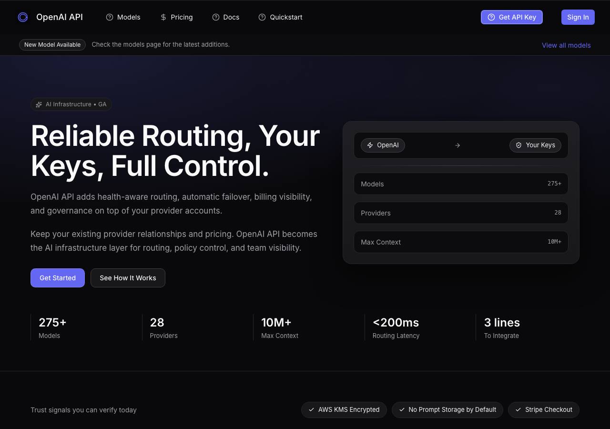
Task: Click the icon beside Quickstart
Action: pyautogui.click(x=262, y=17)
